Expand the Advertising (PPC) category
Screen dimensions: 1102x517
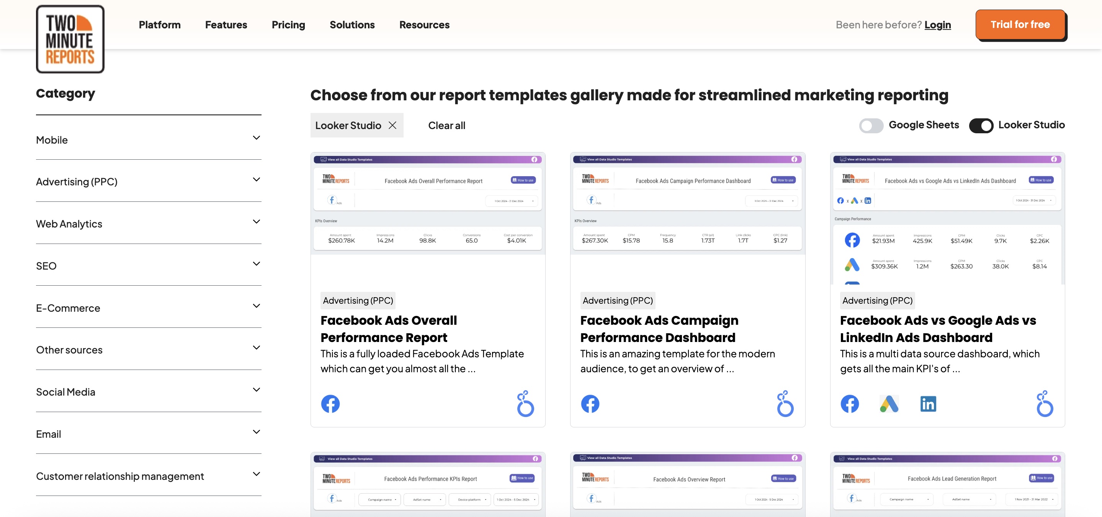[x=149, y=182]
